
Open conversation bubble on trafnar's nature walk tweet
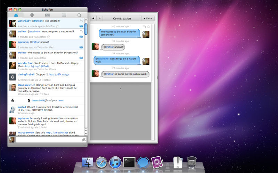(x=81, y=37)
